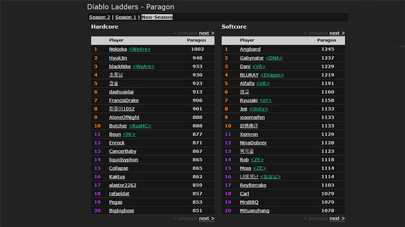Open player Enrock's profile
Screen dimensions: 405x227
pyautogui.click(x=117, y=143)
